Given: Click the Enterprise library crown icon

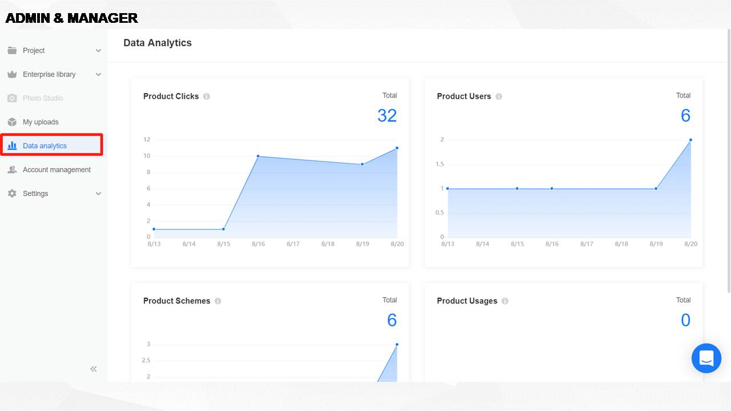Looking at the screenshot, I should pyautogui.click(x=12, y=74).
